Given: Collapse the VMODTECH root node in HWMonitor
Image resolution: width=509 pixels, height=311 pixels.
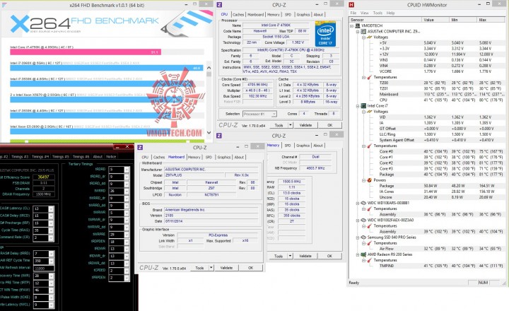Looking at the screenshot, I should [352, 26].
